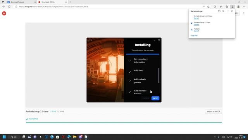Toggle the Downloads toolbar button
248x140 pixels.
click(x=232, y=7)
